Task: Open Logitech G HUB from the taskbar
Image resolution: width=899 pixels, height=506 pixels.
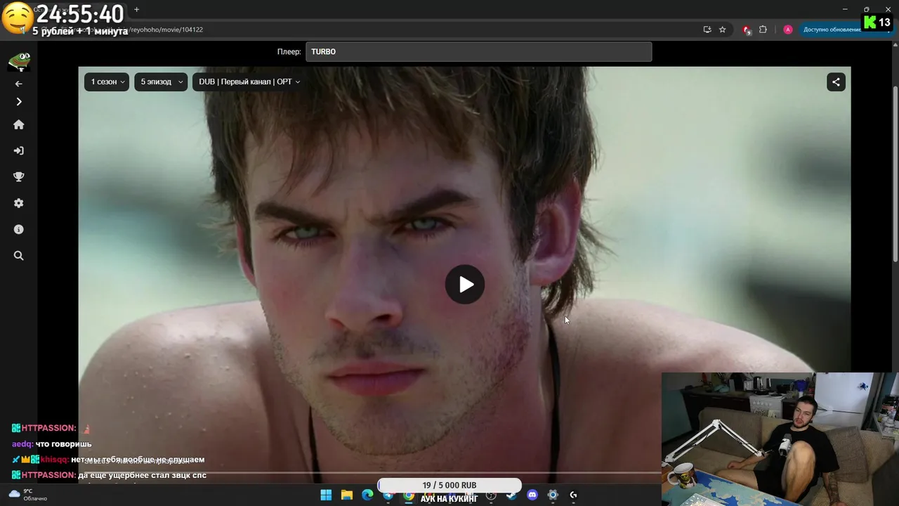Action: [573, 495]
